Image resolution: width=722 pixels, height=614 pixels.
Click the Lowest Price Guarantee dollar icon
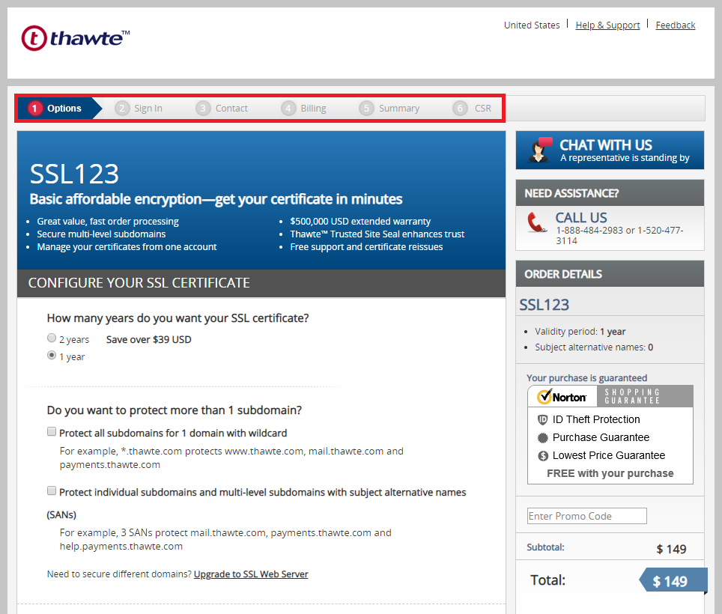point(543,456)
